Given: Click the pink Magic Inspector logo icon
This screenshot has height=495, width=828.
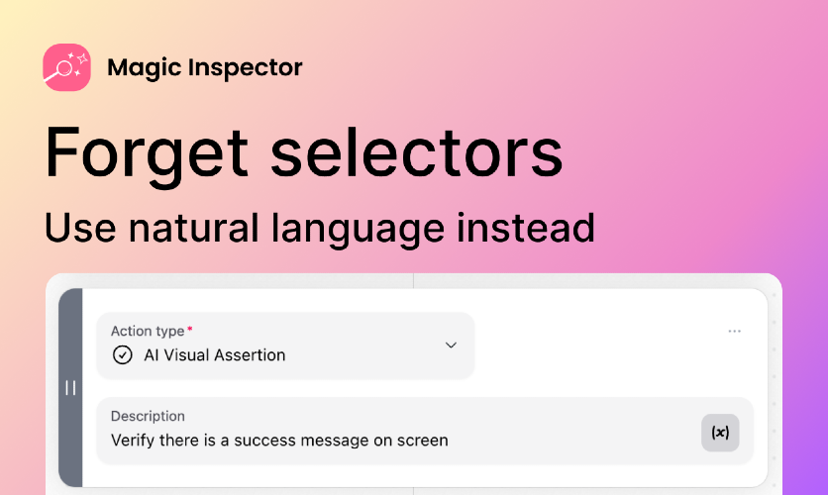Looking at the screenshot, I should [x=66, y=67].
